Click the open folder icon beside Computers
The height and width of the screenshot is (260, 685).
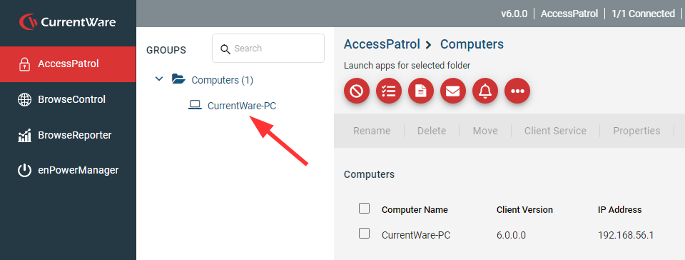pos(178,79)
